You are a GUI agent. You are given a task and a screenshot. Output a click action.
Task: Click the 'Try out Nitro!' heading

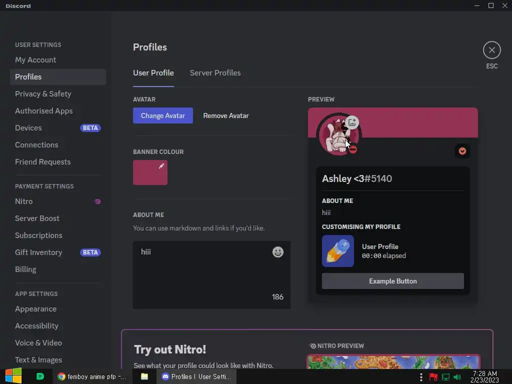170,349
